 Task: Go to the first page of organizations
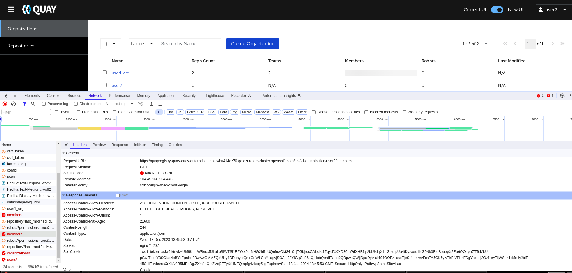(505, 44)
